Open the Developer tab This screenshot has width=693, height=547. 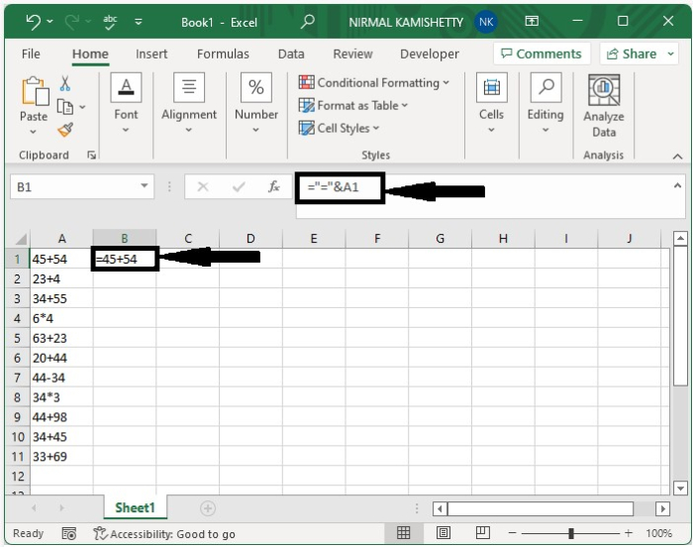pos(429,54)
